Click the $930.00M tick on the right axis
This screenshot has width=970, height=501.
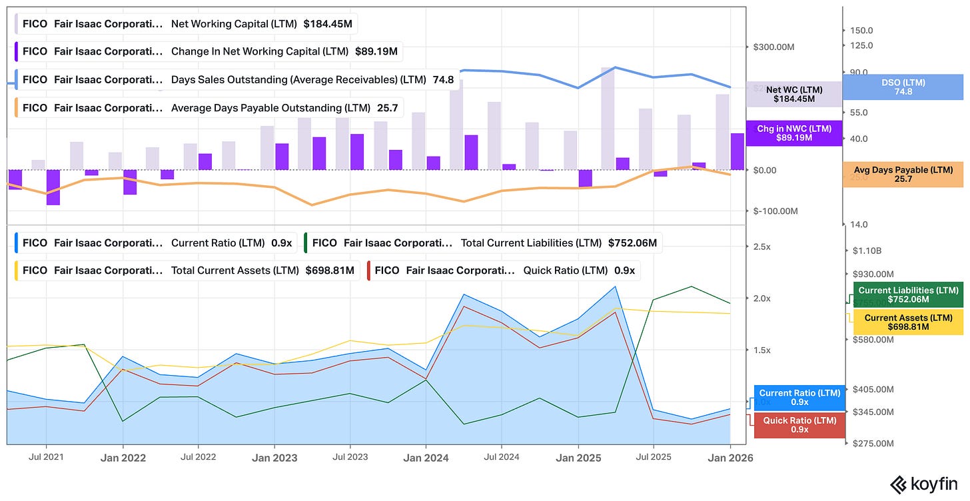[873, 274]
